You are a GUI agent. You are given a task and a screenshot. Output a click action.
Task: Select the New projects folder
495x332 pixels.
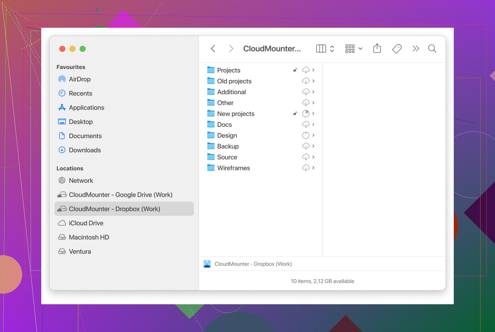click(x=260, y=114)
